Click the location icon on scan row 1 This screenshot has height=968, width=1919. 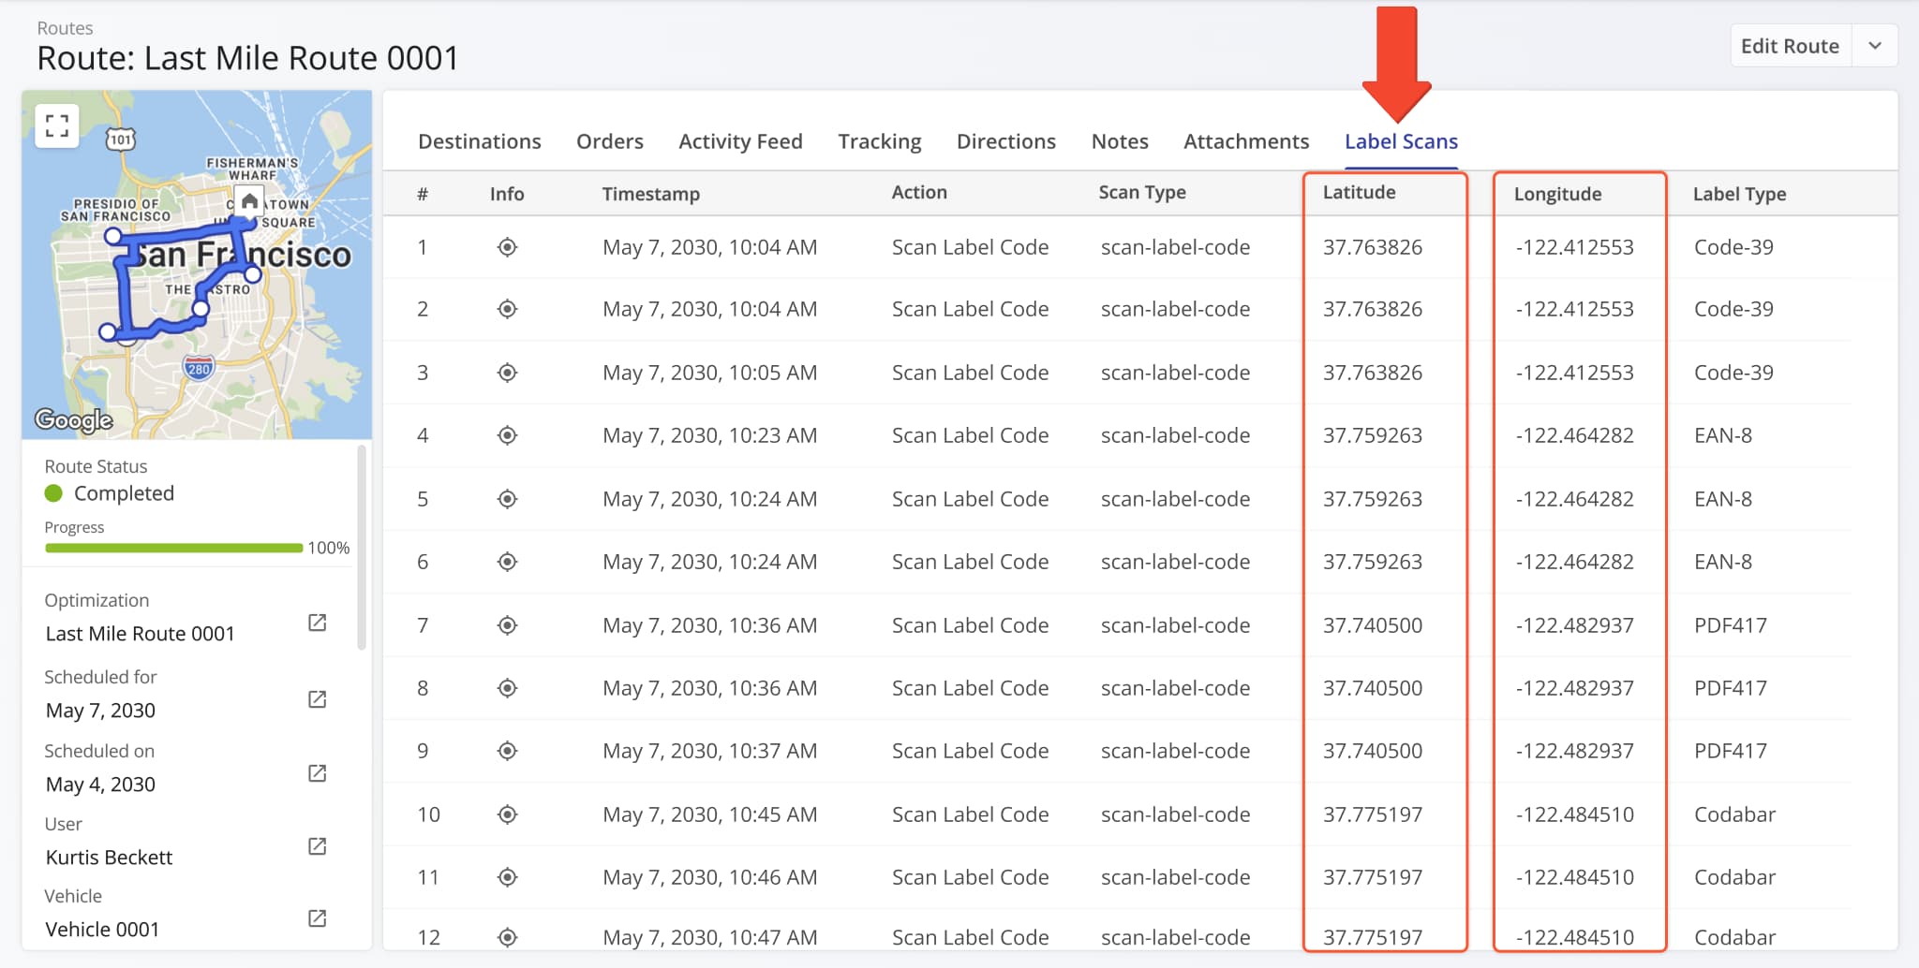(x=506, y=247)
